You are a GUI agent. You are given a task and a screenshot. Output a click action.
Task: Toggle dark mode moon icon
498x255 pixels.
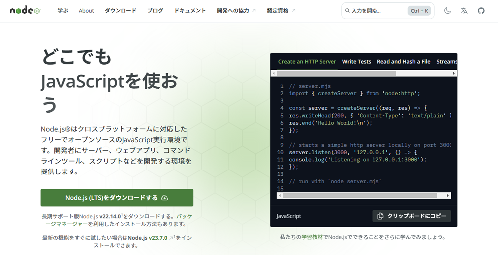coord(447,11)
